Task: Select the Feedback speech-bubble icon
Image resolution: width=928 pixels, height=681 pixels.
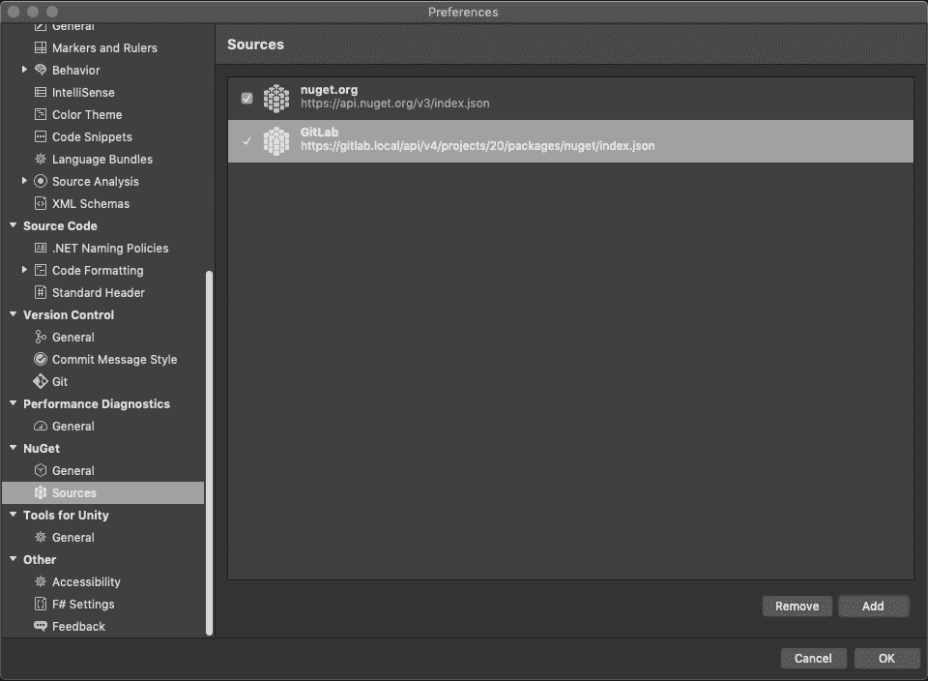Action: click(x=39, y=626)
